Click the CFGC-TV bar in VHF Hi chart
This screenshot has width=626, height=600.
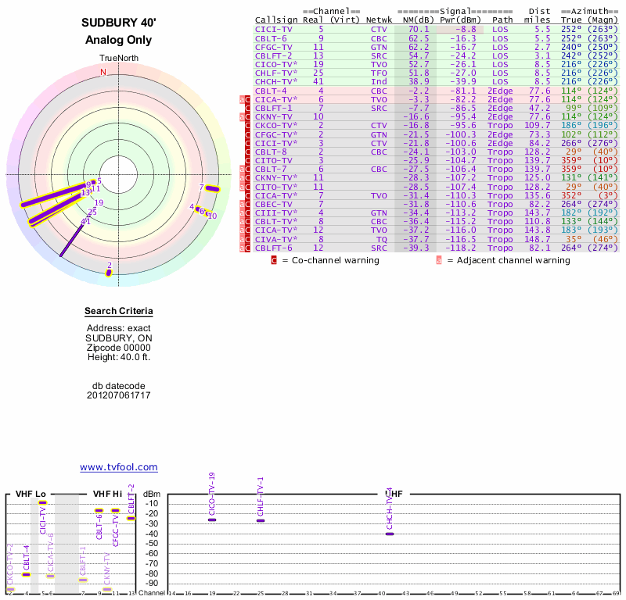115,511
